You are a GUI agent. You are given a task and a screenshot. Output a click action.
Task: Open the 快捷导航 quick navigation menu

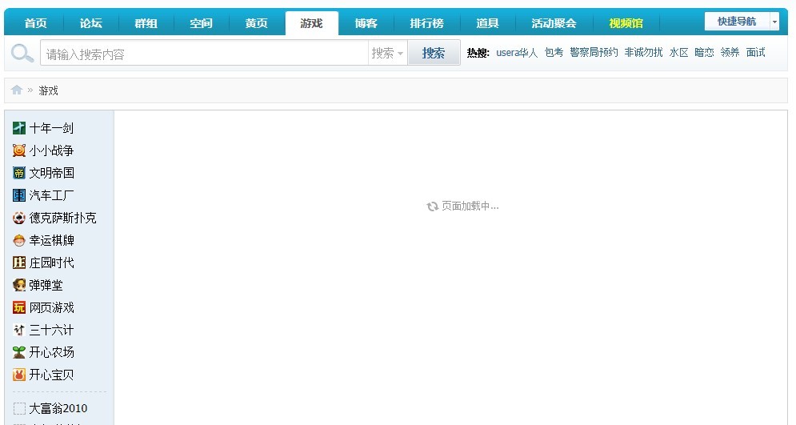coord(736,22)
